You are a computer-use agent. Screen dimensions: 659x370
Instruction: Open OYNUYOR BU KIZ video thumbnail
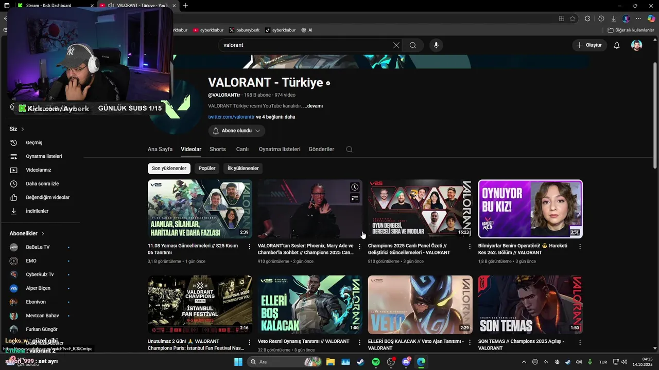[530, 209]
